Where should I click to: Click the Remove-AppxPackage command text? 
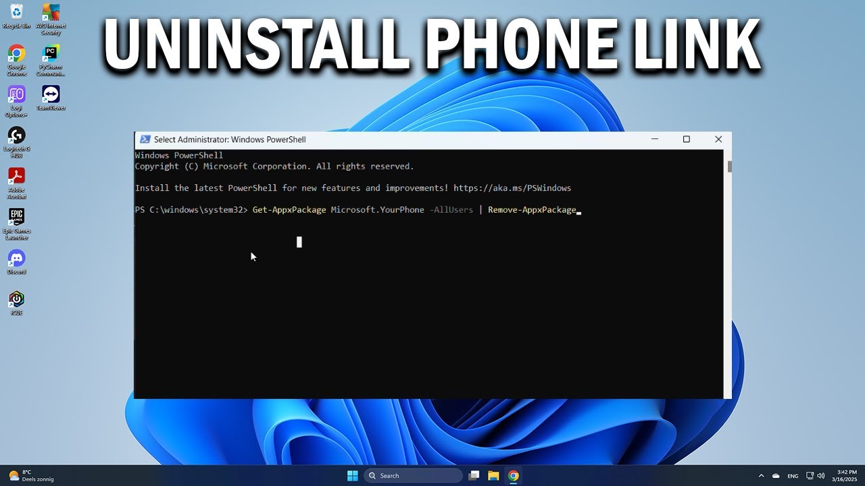coord(532,210)
